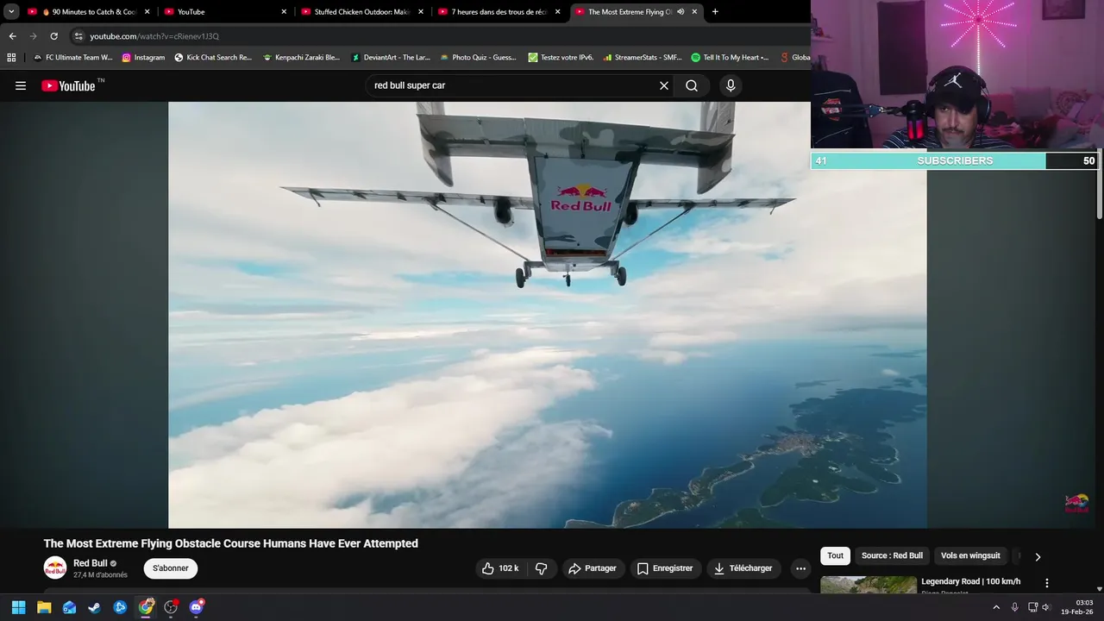View site information in address bar
The image size is (1104, 621).
[78, 36]
